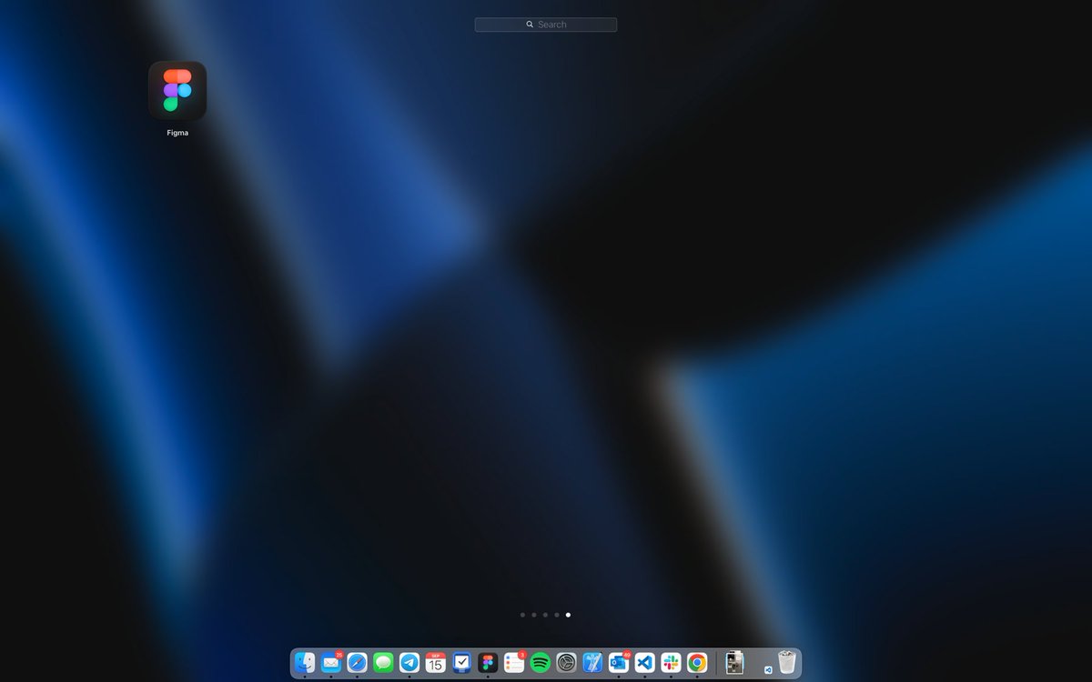Open the Messages app
The width and height of the screenshot is (1092, 682).
tap(383, 662)
